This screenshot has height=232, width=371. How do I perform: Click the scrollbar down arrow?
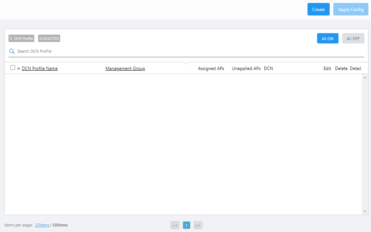tap(365, 211)
